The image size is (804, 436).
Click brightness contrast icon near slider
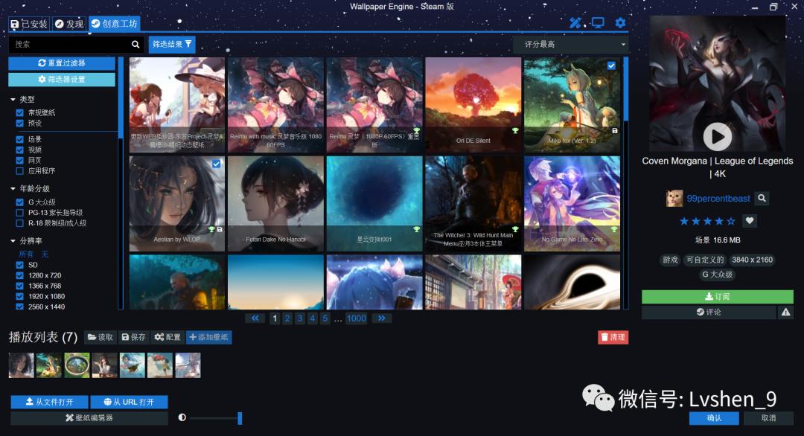click(x=182, y=417)
